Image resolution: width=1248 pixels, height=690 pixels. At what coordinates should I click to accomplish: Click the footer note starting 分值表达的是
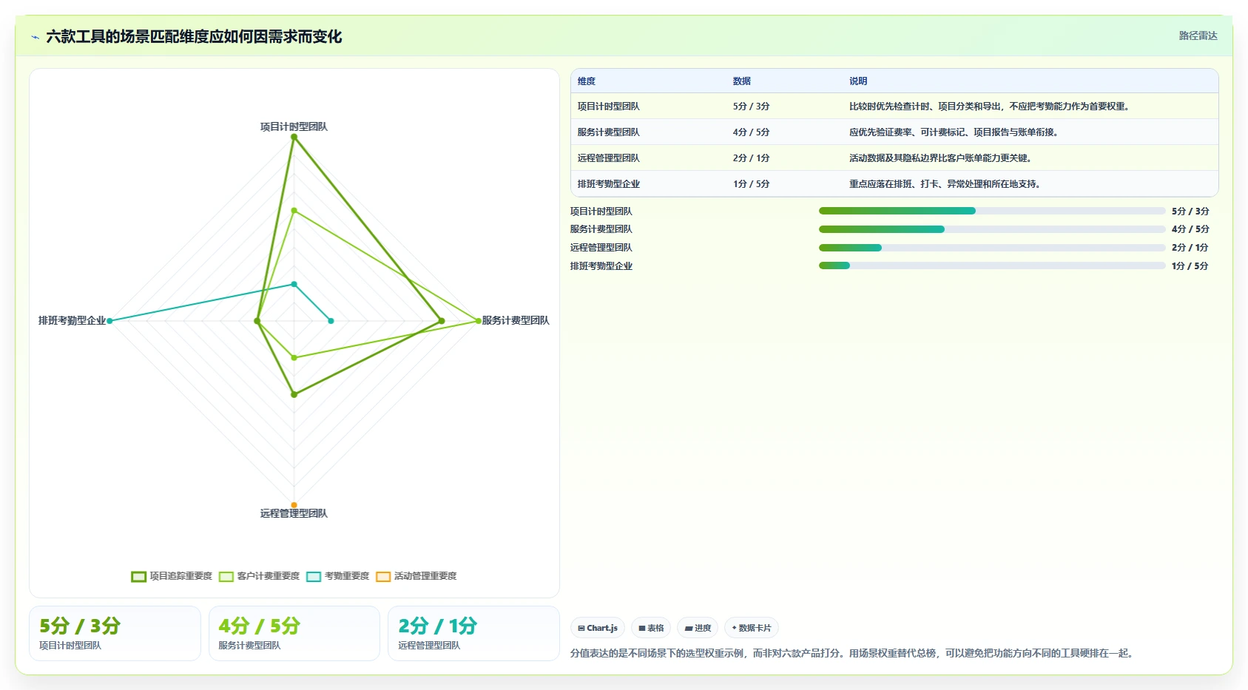click(x=854, y=653)
